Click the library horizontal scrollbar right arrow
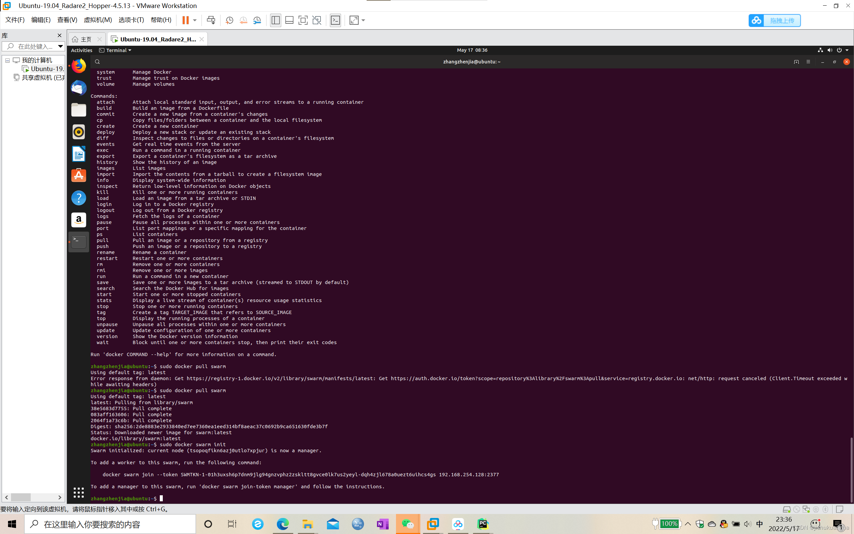This screenshot has height=534, width=854. (x=60, y=497)
